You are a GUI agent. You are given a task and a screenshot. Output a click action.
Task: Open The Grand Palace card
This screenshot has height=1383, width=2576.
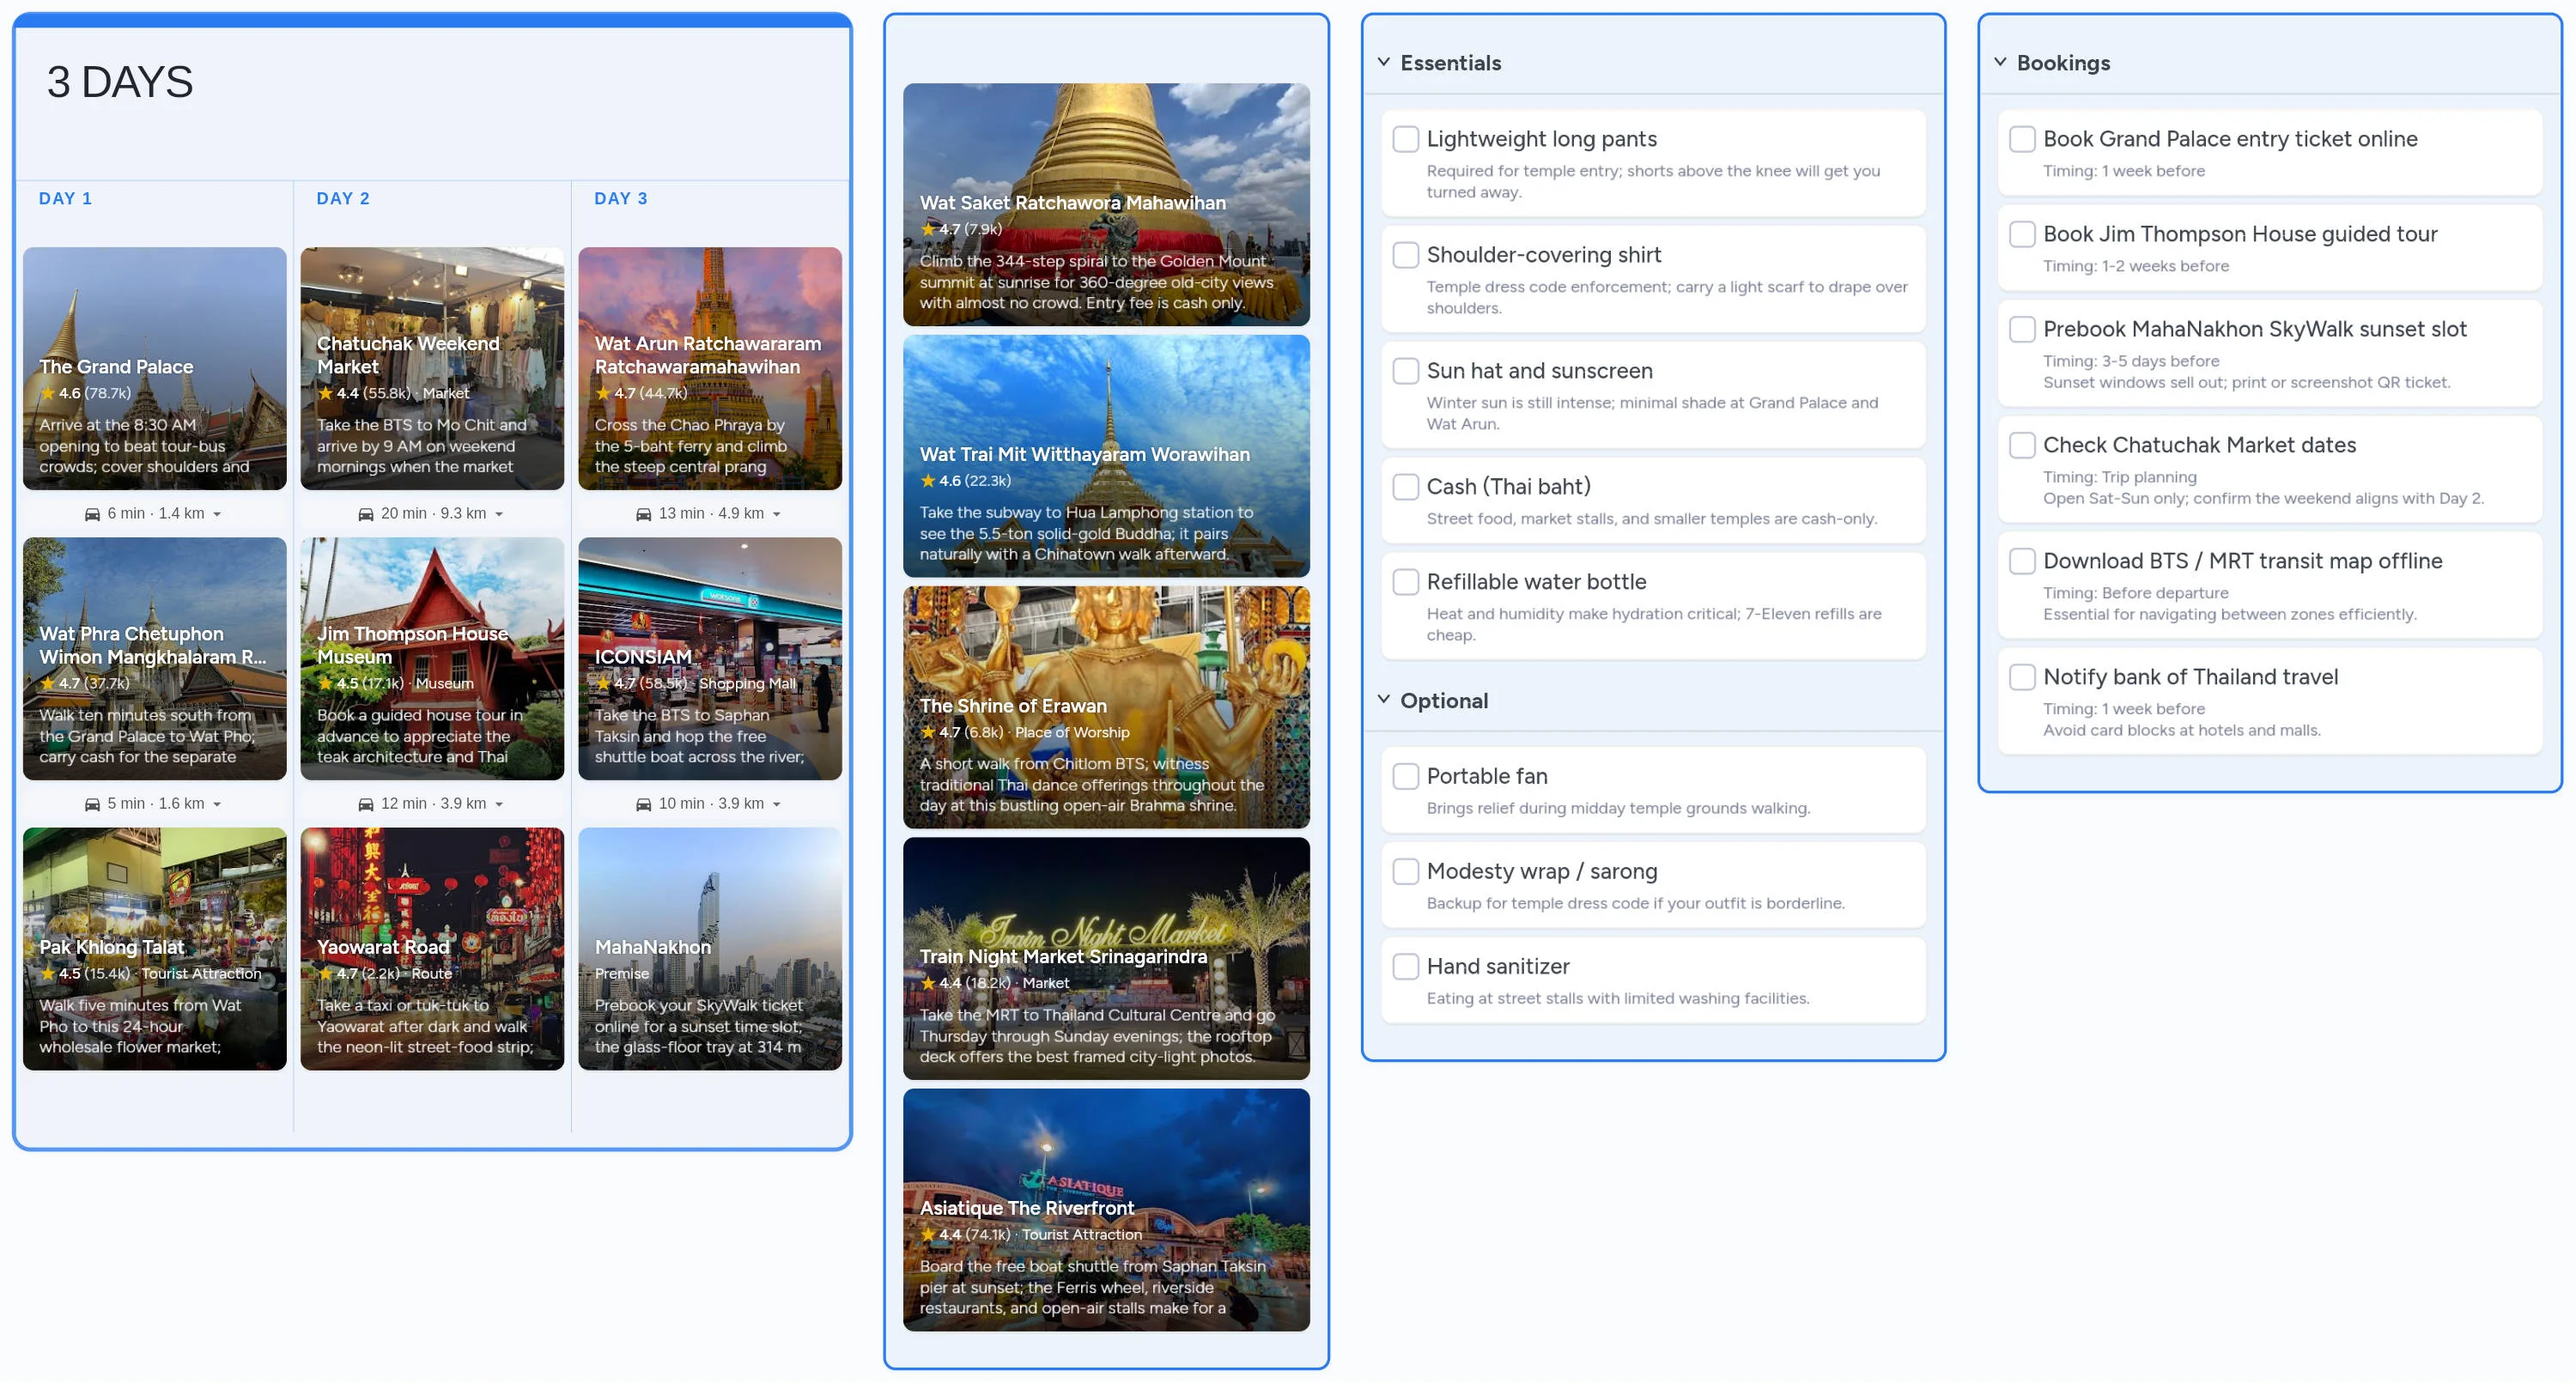[x=155, y=369]
